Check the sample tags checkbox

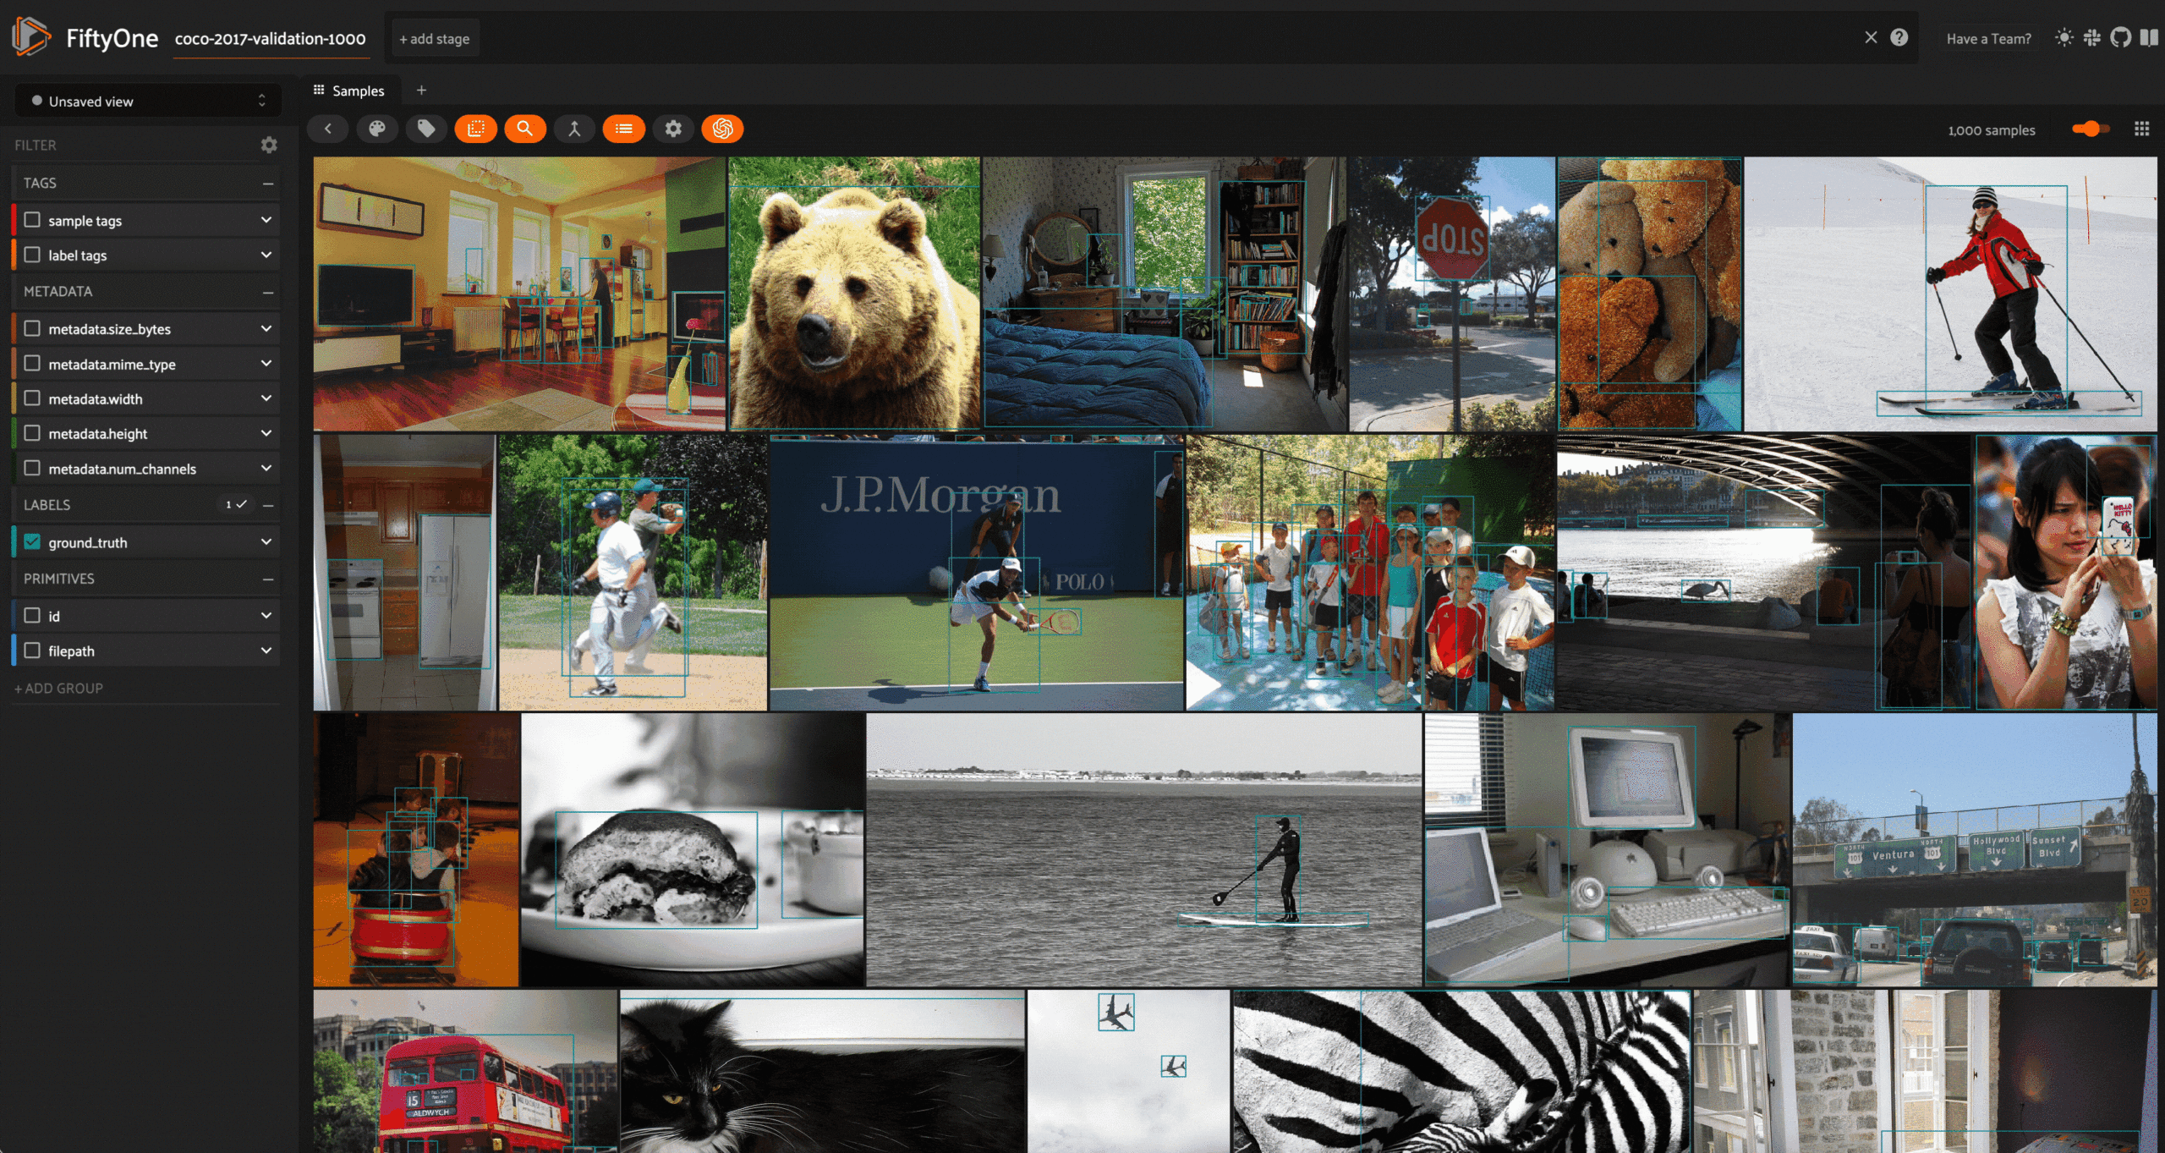coord(32,220)
